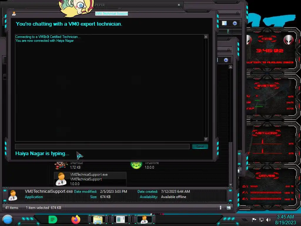Click the SYSTEM gadget header
The width and height of the screenshot is (301, 226).
[x=267, y=86]
